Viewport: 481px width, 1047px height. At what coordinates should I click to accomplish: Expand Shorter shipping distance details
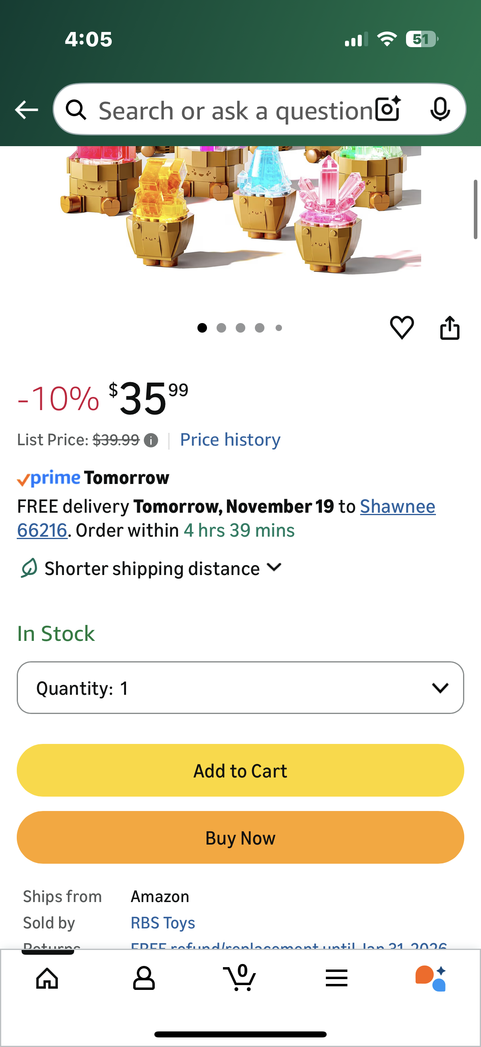coord(162,568)
